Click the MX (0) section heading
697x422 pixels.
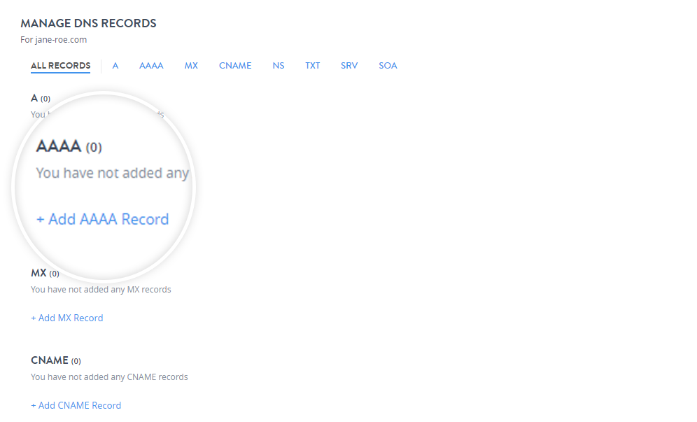(45, 273)
